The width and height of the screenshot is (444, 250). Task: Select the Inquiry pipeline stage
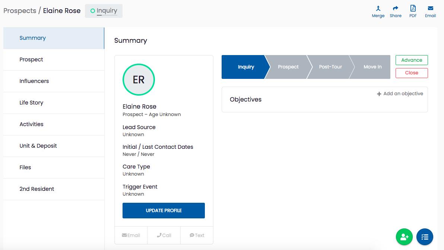pyautogui.click(x=245, y=67)
